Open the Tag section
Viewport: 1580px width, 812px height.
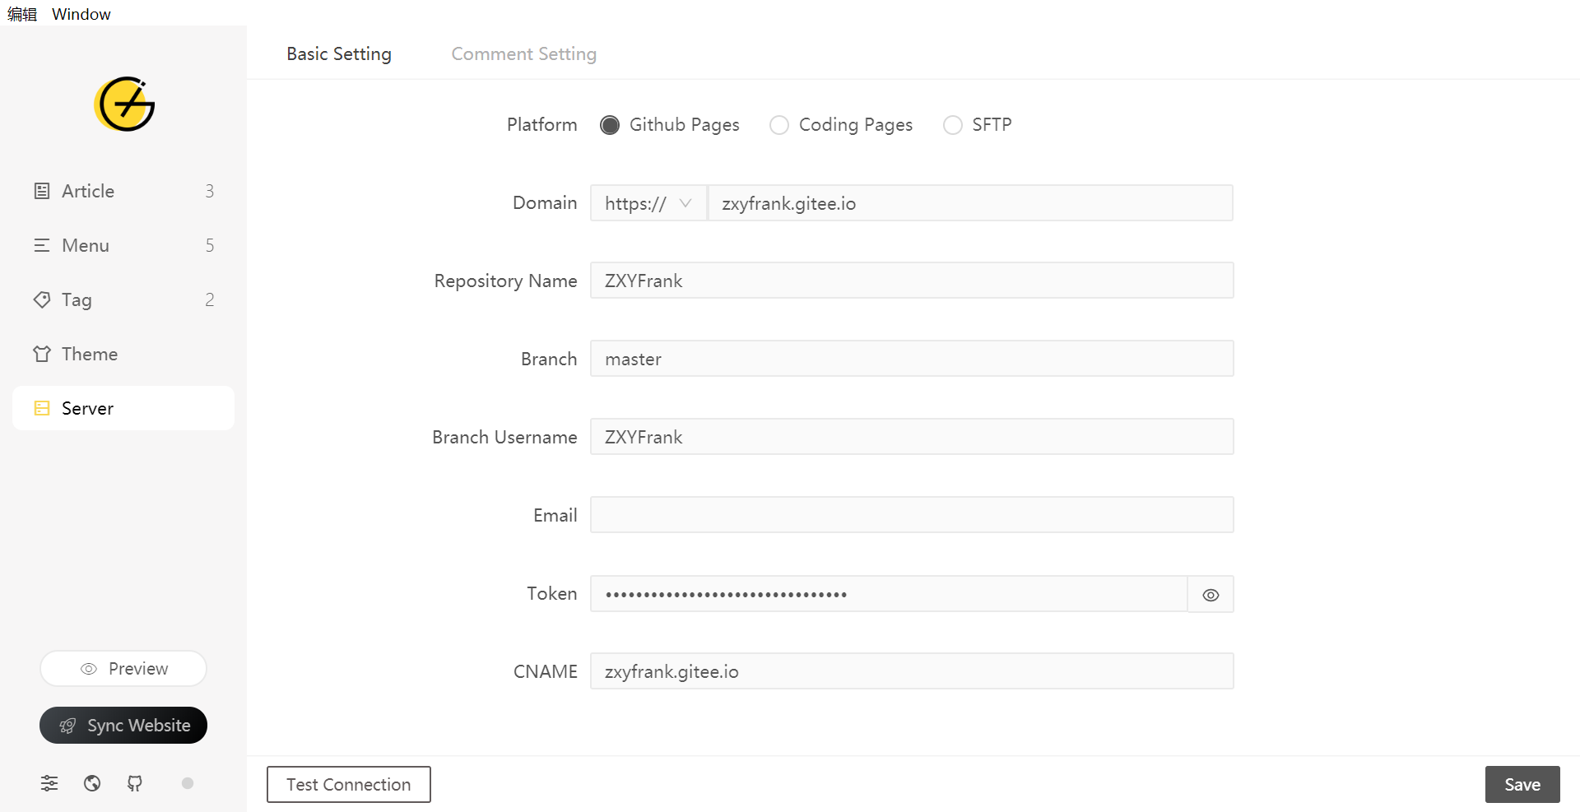click(76, 299)
